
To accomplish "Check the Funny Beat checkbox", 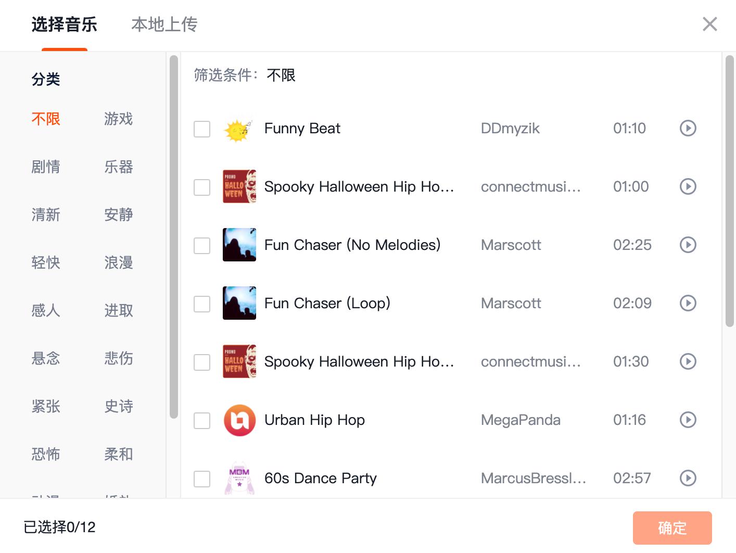I will [202, 129].
